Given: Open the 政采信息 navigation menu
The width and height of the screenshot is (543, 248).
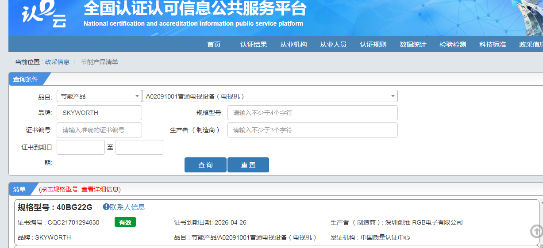Looking at the screenshot, I should 531,44.
